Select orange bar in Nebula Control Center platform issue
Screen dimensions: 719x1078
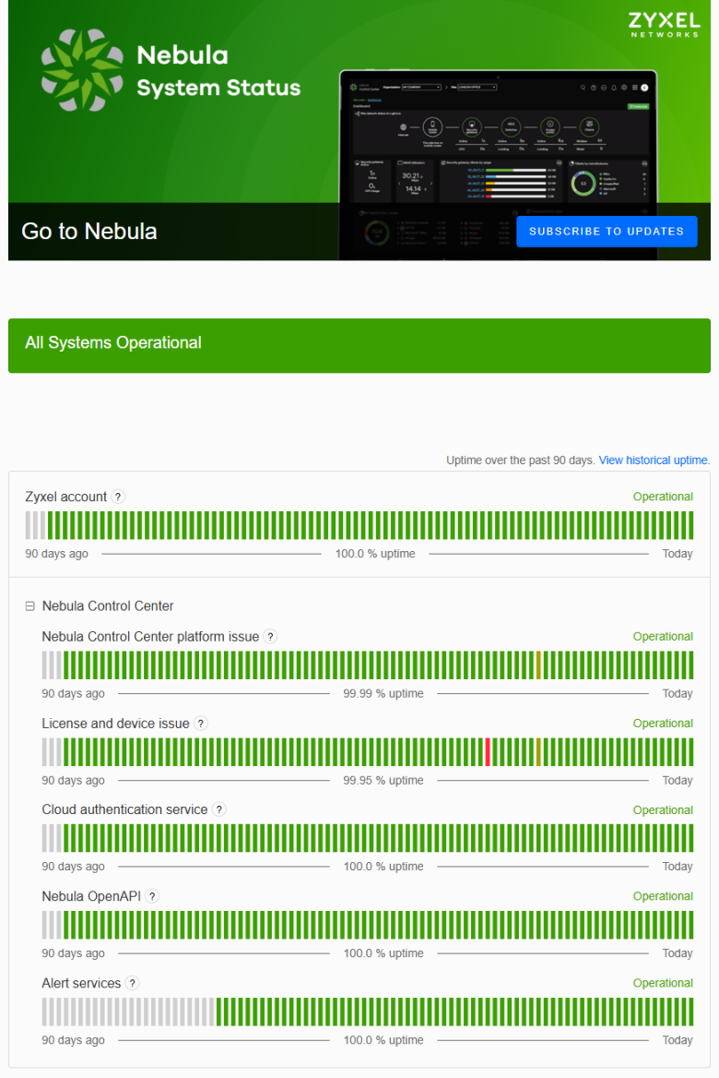click(x=539, y=665)
